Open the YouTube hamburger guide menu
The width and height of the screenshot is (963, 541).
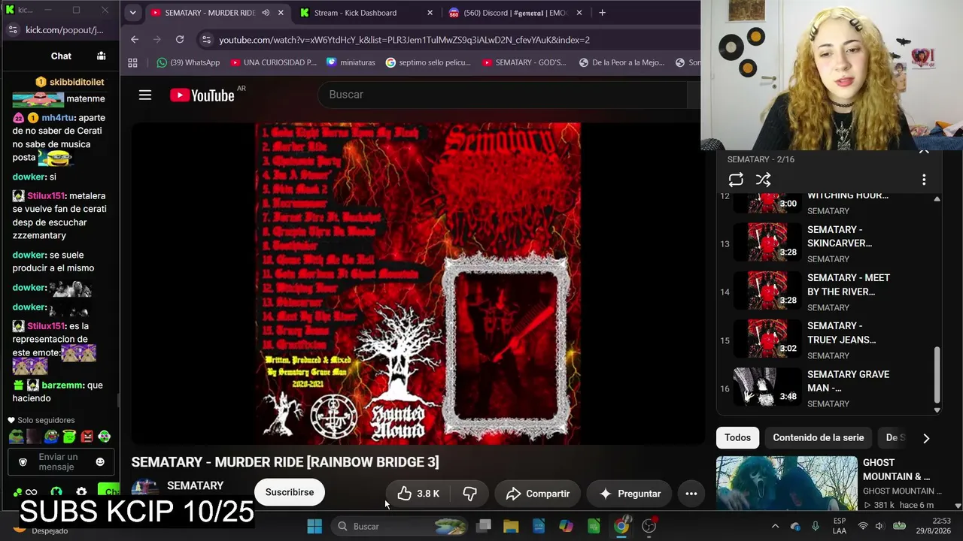point(145,95)
